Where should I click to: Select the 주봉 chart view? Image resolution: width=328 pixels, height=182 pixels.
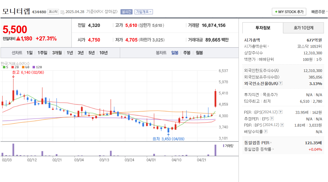point(186,53)
